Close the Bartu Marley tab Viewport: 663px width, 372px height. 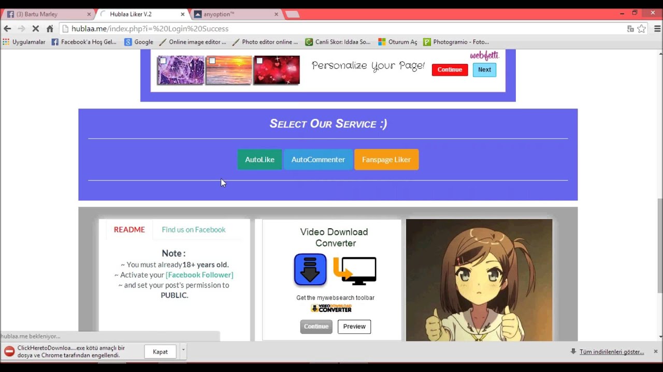[89, 14]
